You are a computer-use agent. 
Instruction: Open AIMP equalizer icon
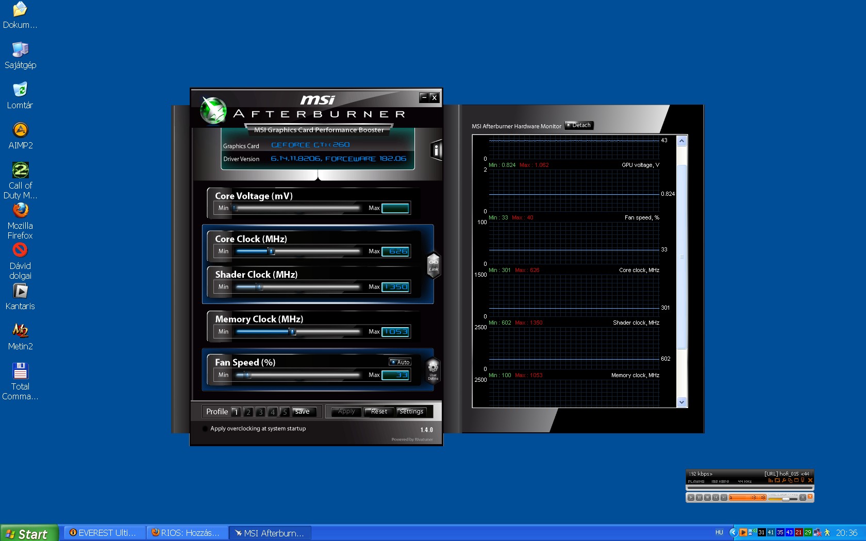(770, 480)
